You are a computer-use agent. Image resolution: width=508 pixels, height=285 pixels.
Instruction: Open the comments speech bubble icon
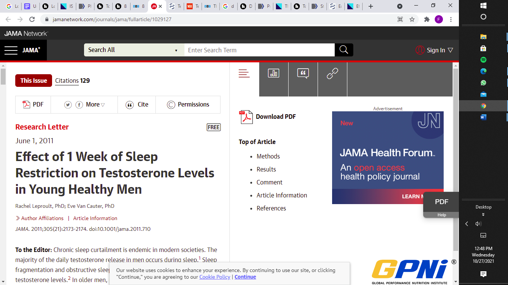303,73
